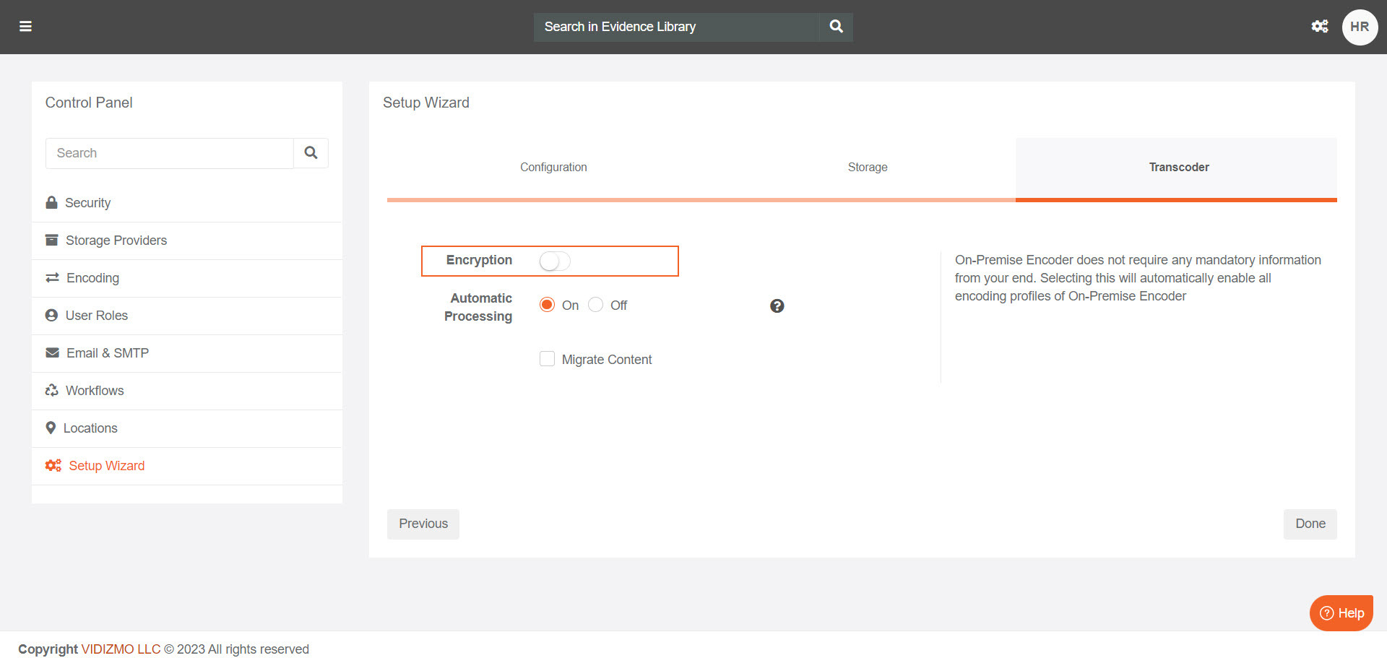Click the question mark help tooltip icon
The width and height of the screenshot is (1387, 658).
[x=777, y=306]
